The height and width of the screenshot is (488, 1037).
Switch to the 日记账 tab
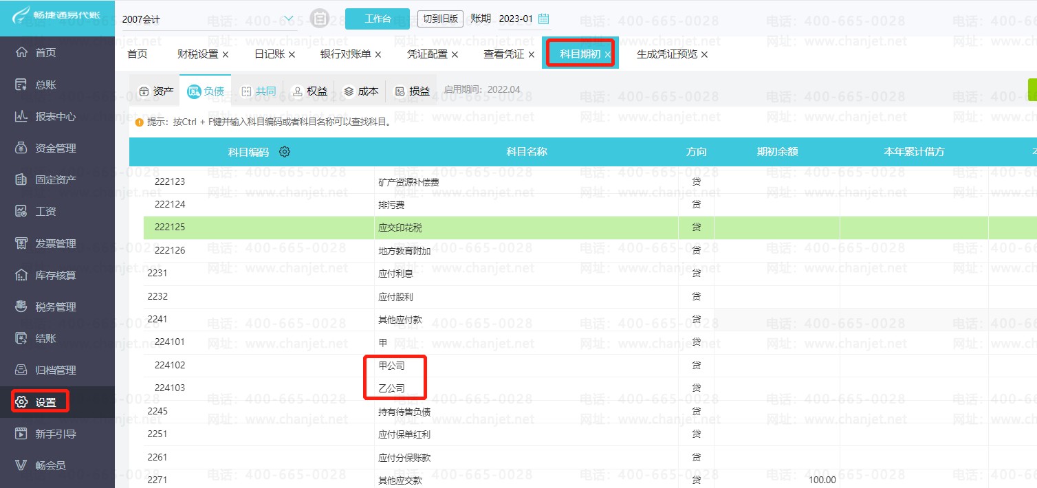tap(270, 54)
